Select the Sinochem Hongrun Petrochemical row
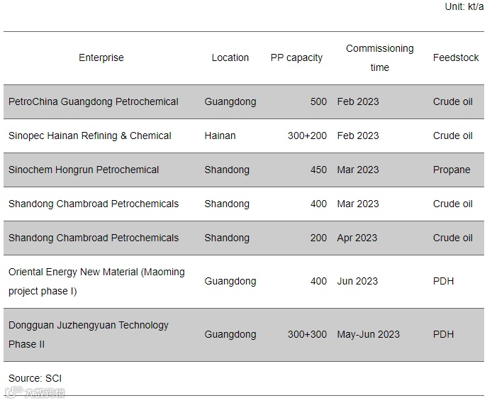Viewport: 492px width, 403px height. [x=84, y=170]
